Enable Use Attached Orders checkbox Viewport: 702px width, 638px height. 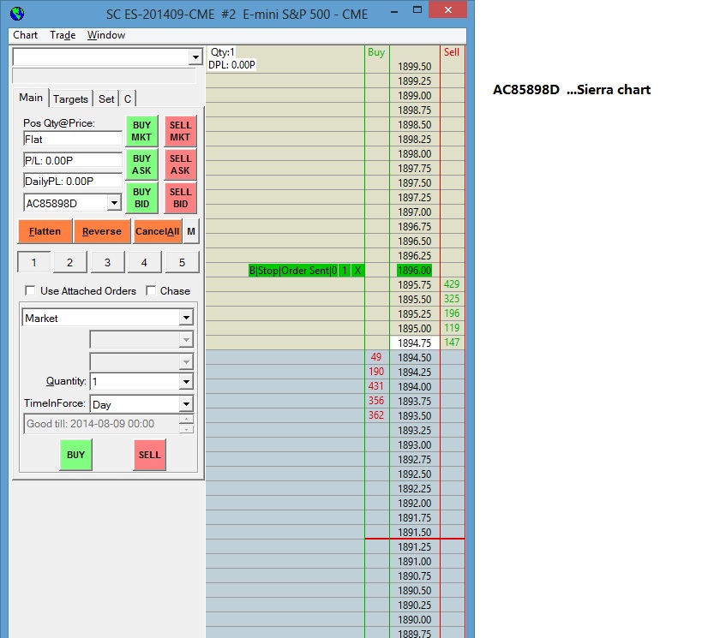(31, 291)
